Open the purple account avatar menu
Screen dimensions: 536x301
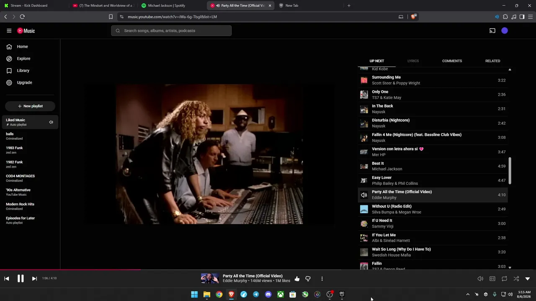click(x=505, y=31)
